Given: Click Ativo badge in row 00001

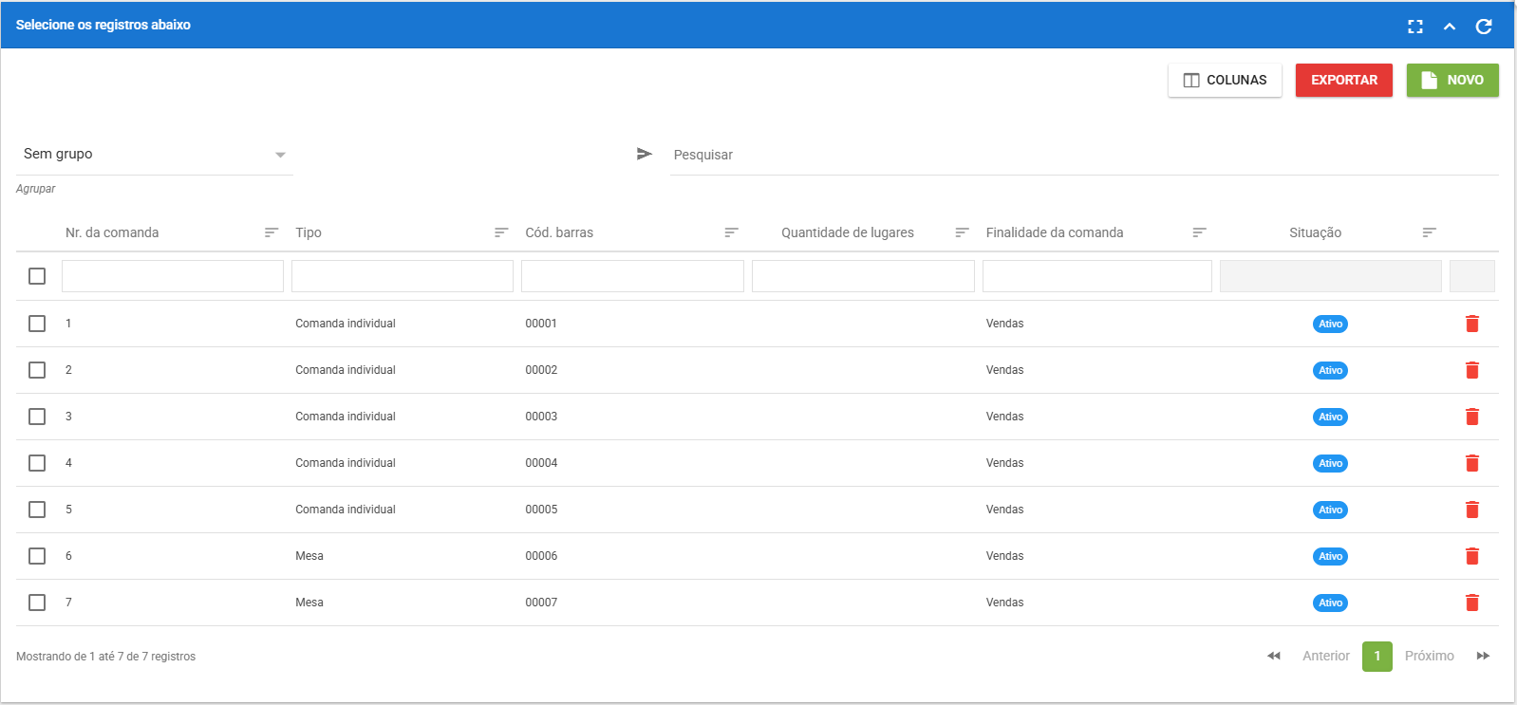Looking at the screenshot, I should click(x=1330, y=324).
